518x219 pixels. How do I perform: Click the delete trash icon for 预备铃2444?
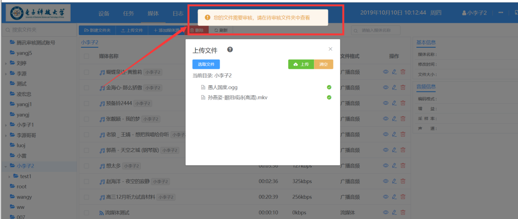[403, 103]
